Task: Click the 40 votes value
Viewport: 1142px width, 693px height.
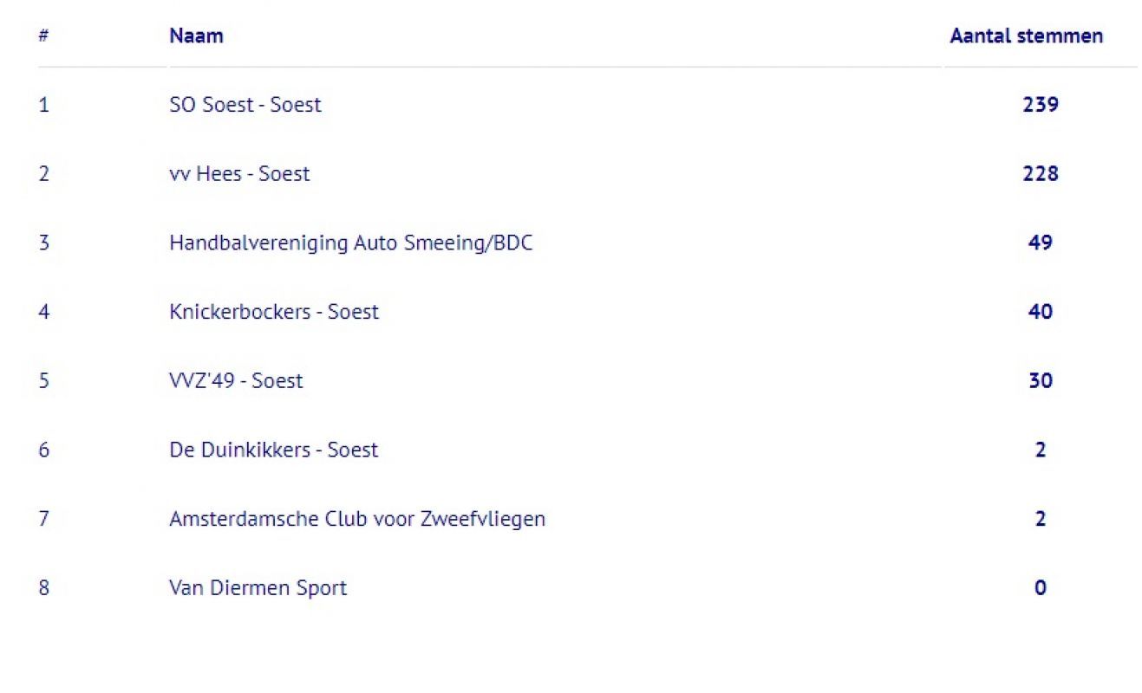Action: (x=1041, y=312)
